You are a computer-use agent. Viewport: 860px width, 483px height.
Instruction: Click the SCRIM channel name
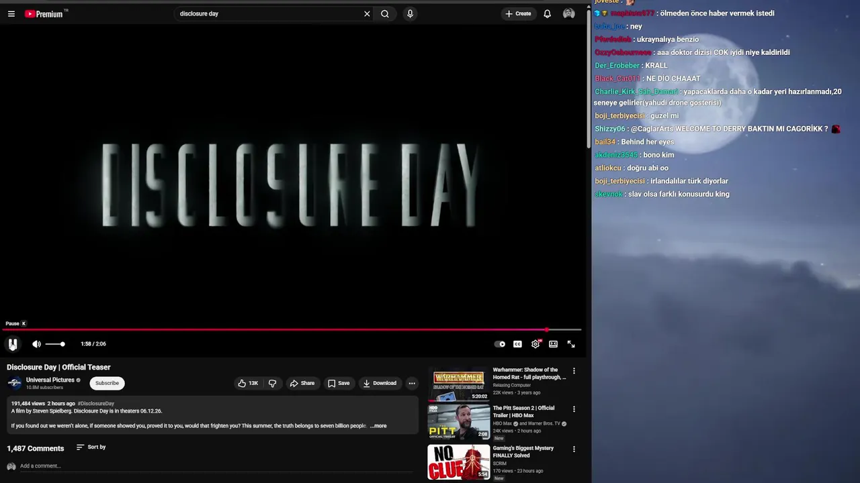[x=500, y=464]
